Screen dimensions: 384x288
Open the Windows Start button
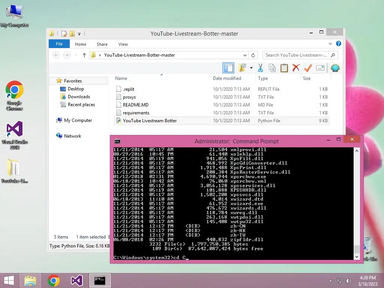coord(9,280)
